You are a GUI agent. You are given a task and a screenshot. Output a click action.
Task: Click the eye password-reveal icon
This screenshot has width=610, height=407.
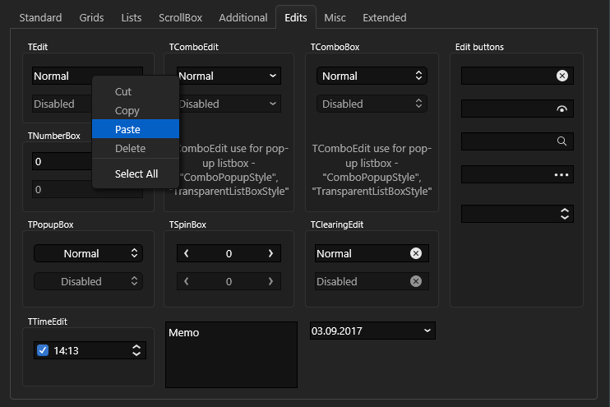pyautogui.click(x=561, y=109)
